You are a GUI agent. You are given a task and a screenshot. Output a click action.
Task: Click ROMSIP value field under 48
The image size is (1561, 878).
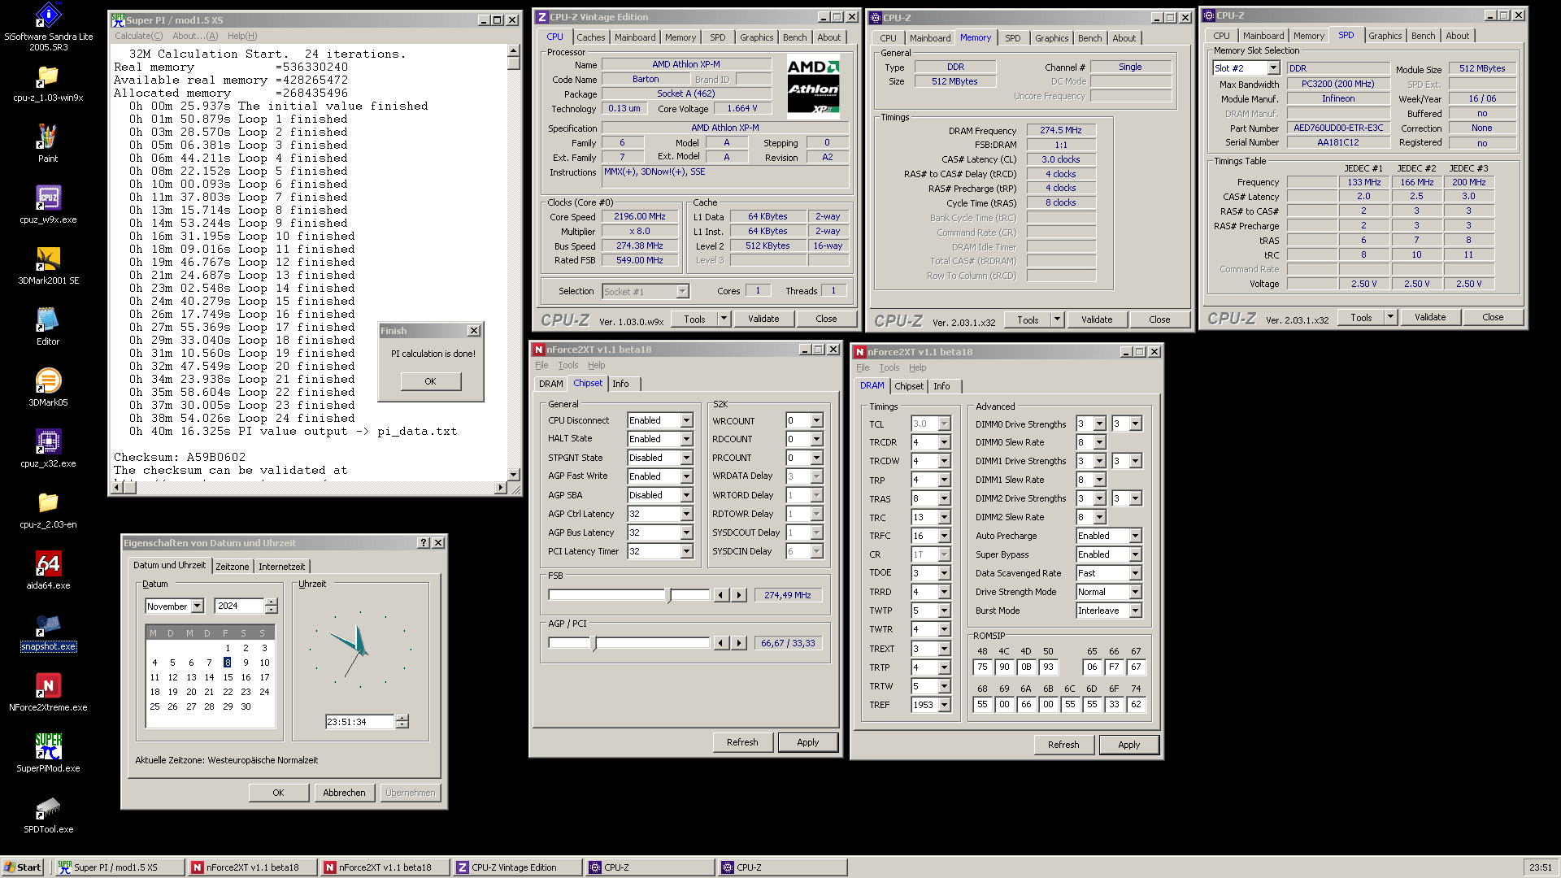[982, 667]
